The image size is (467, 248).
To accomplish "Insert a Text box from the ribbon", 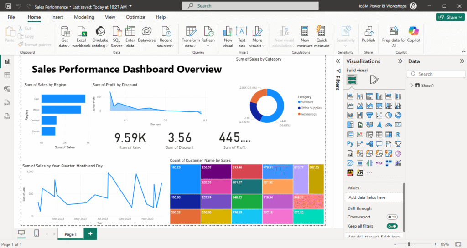I will (x=242, y=31).
